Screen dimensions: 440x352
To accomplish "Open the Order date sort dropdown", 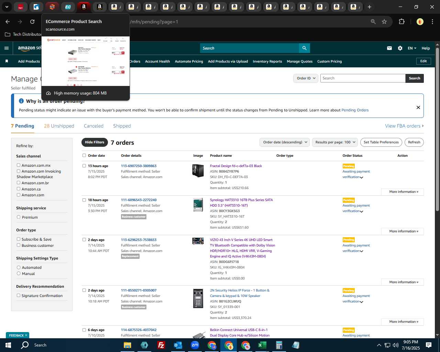I will pos(285,142).
